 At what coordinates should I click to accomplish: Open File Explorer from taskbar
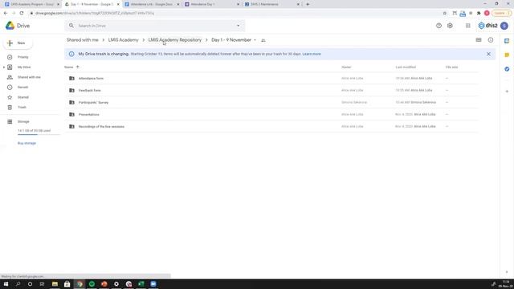(x=55, y=284)
